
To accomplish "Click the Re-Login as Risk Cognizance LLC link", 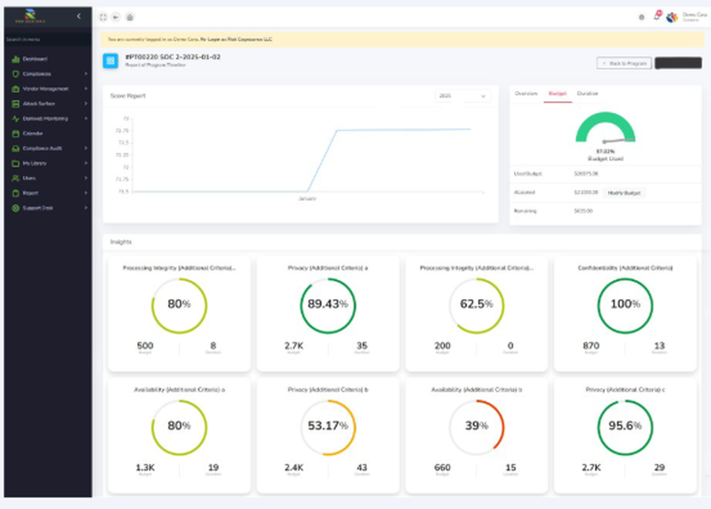I will pos(236,39).
